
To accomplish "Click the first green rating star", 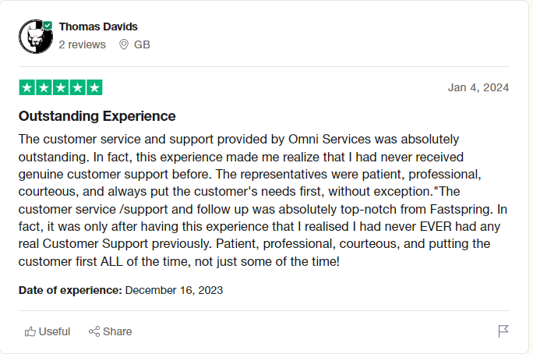I will pyautogui.click(x=26, y=87).
